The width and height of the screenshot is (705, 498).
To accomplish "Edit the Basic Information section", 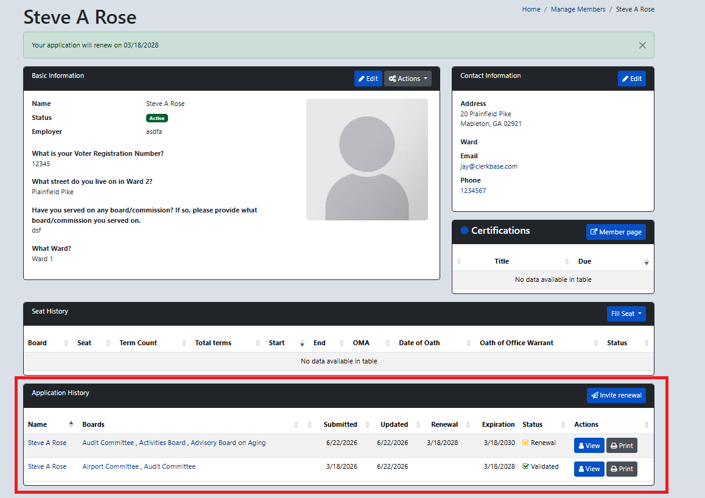I will (x=368, y=78).
